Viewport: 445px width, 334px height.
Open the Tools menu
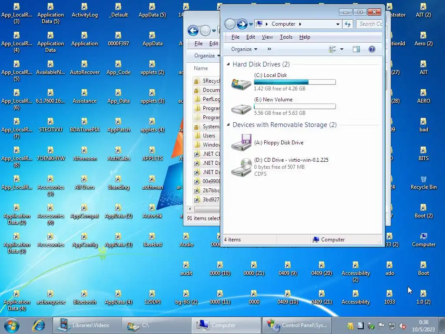point(286,37)
